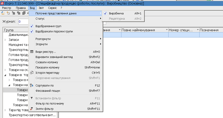Open the Правка menu

coord(21,8)
